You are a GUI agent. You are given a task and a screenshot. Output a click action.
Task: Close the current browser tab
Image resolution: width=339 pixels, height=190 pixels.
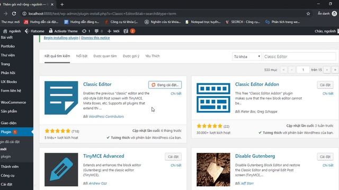[x=52, y=4]
